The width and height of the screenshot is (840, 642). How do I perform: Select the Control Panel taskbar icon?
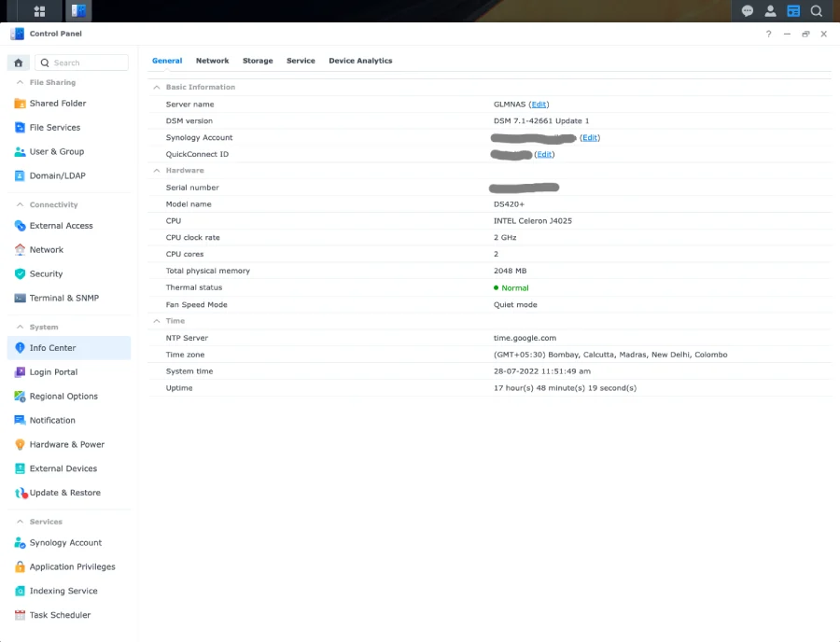pyautogui.click(x=78, y=10)
